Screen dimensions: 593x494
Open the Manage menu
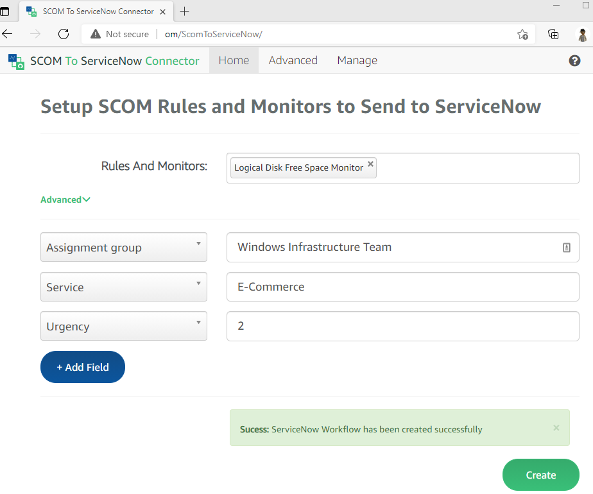357,60
